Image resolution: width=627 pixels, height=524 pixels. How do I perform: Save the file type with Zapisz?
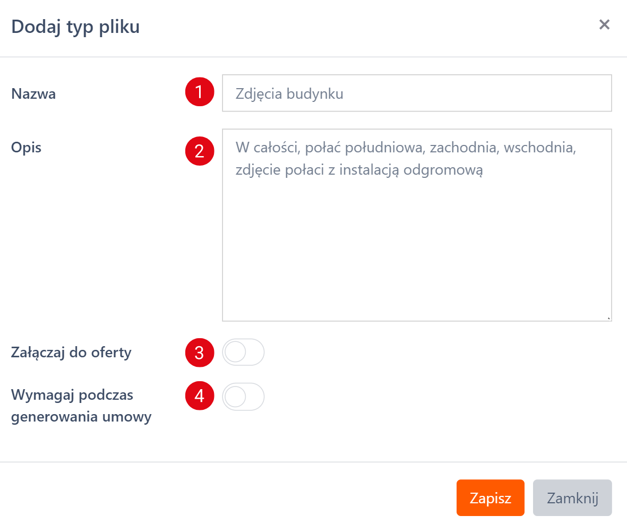click(x=490, y=498)
